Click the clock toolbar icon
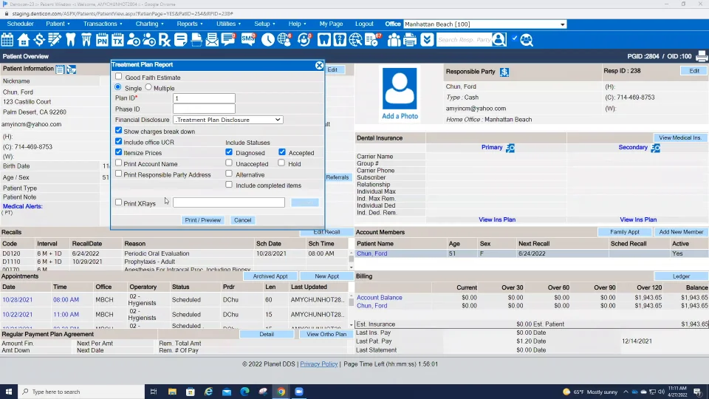 pyautogui.click(x=267, y=40)
